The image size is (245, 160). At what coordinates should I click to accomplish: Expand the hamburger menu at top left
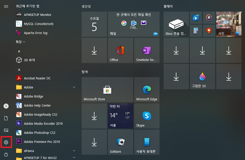point(6,6)
